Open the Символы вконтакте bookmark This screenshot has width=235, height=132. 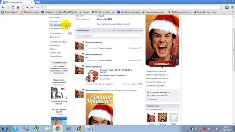tap(129, 12)
